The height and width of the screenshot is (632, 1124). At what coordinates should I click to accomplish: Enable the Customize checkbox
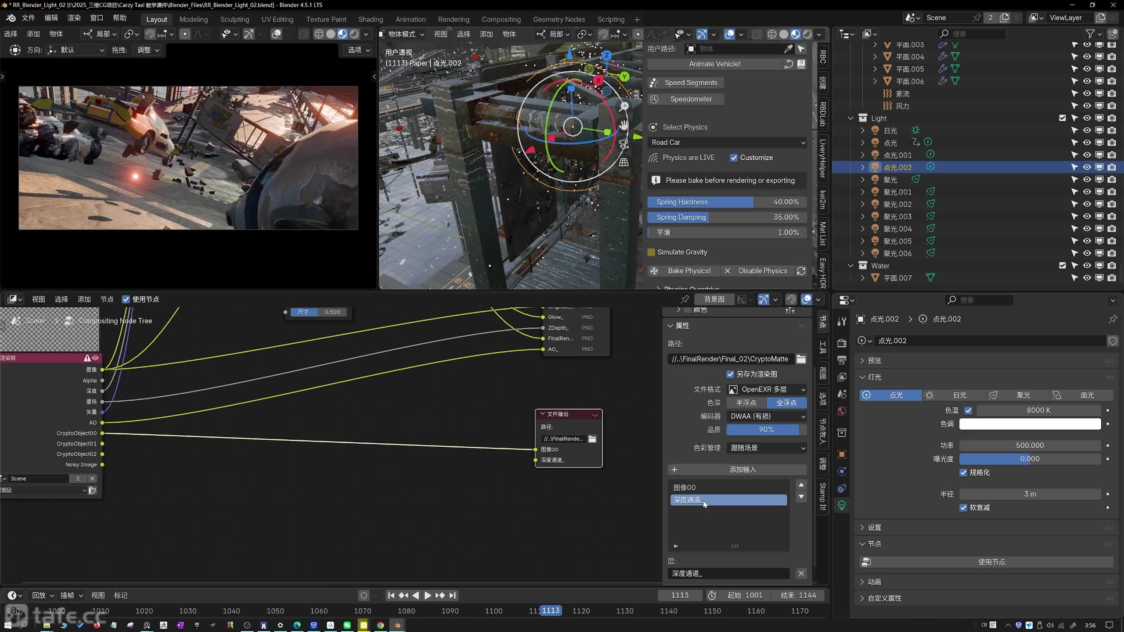coord(734,158)
